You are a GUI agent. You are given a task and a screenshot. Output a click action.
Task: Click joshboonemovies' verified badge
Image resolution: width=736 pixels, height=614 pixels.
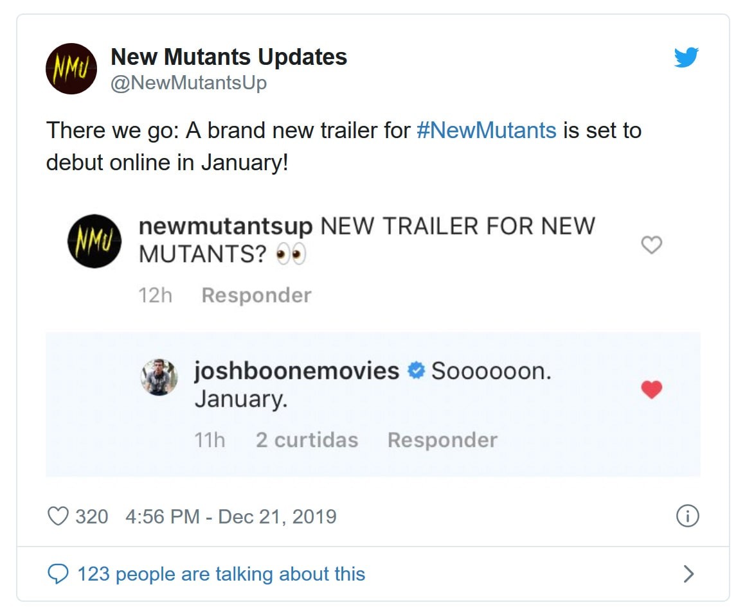tap(417, 369)
